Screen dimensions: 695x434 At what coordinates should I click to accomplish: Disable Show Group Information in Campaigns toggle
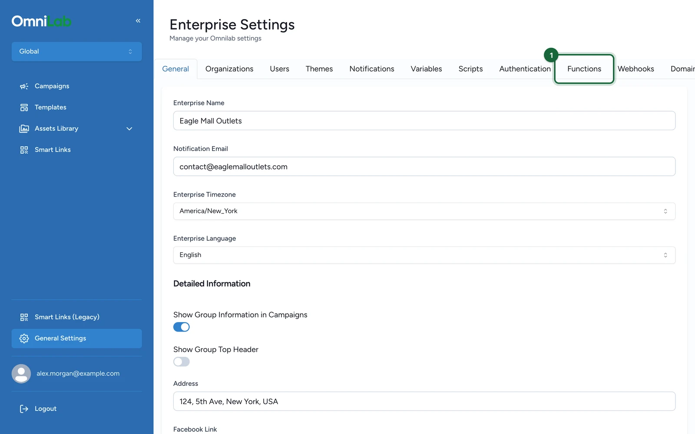tap(182, 327)
